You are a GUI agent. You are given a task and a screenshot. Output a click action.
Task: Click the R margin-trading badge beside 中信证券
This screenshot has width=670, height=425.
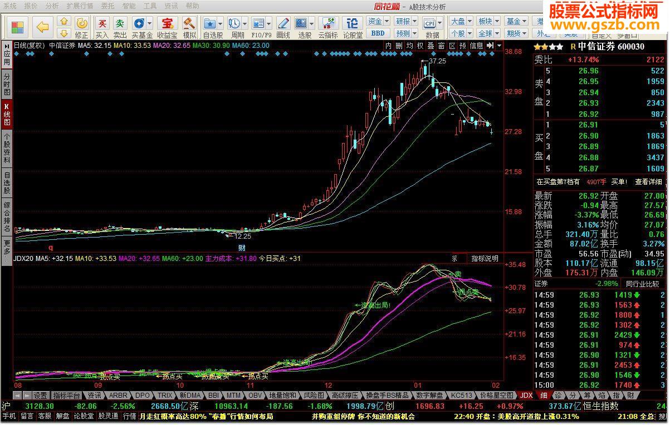click(x=573, y=47)
